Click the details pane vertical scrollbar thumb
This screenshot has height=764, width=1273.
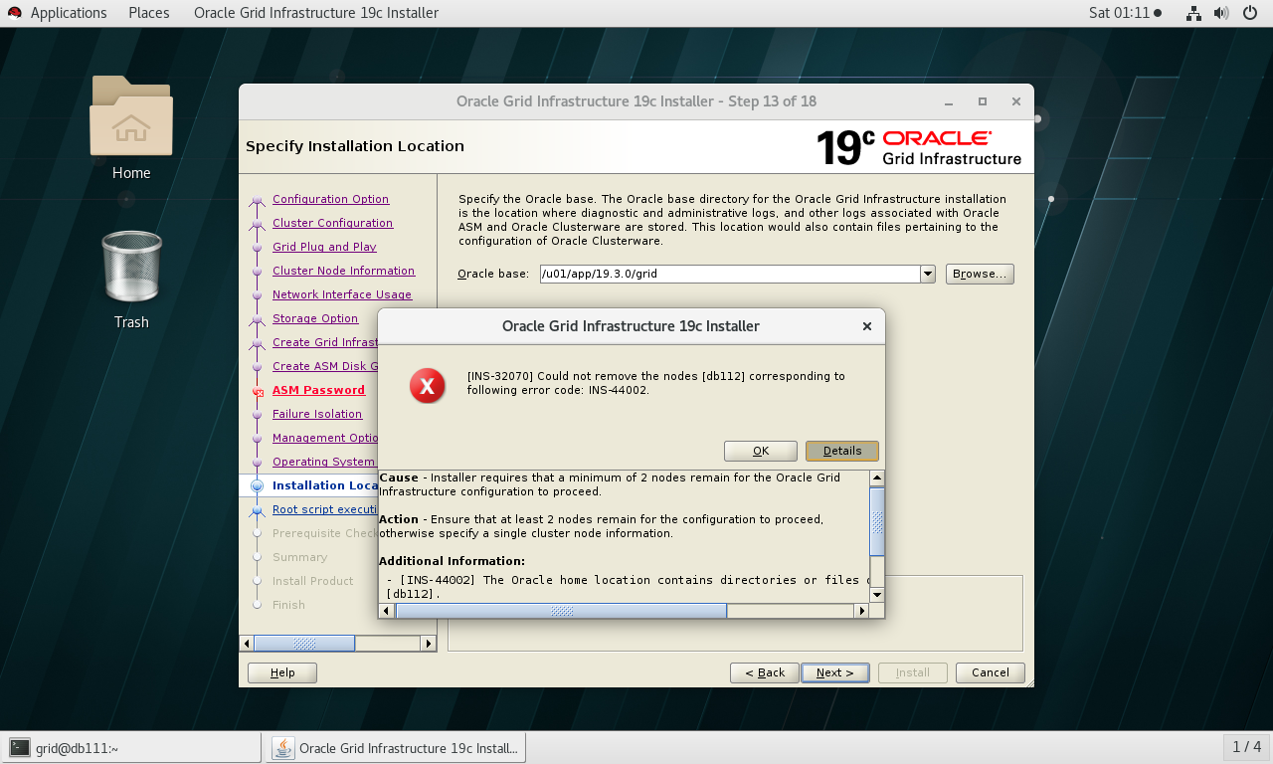coord(877,521)
